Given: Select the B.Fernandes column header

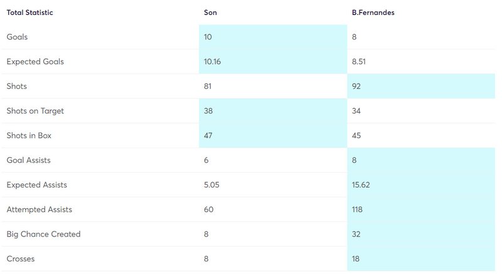Looking at the screenshot, I should 373,13.
